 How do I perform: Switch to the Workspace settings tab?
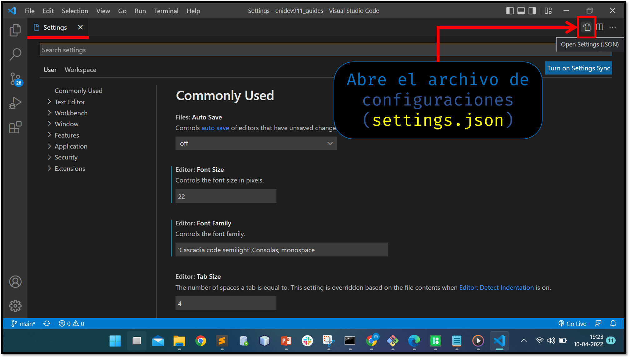pyautogui.click(x=80, y=70)
